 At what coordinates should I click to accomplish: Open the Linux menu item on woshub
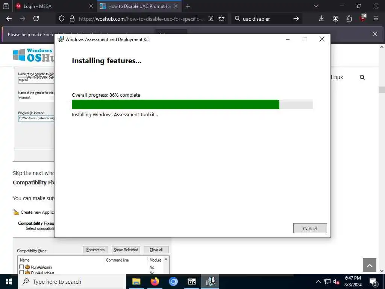336,77
